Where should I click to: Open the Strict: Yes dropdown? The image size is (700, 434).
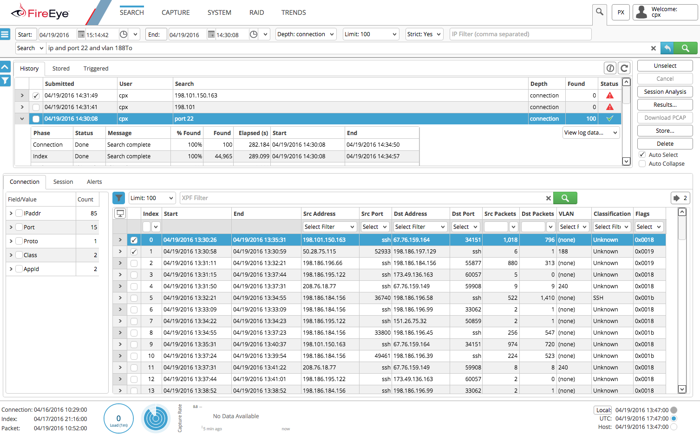pyautogui.click(x=424, y=34)
